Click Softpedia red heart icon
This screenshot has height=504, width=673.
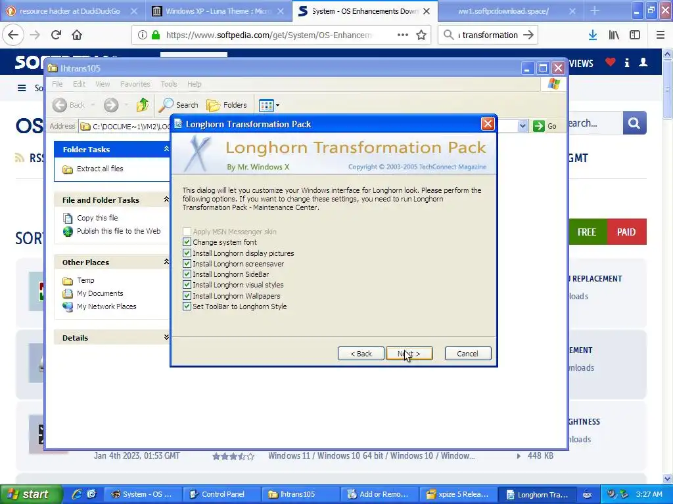click(611, 62)
